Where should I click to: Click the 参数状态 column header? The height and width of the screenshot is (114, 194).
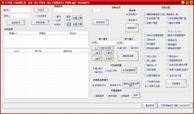pyautogui.click(x=68, y=51)
